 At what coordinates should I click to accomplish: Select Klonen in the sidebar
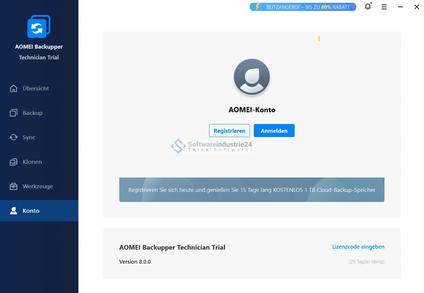click(32, 162)
